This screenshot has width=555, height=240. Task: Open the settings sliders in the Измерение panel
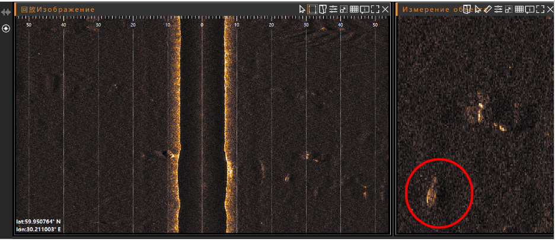[x=499, y=9]
